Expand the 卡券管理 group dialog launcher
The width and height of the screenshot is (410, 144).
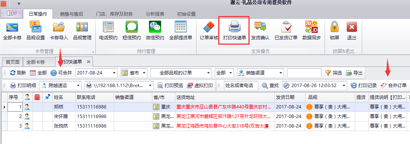[93, 52]
